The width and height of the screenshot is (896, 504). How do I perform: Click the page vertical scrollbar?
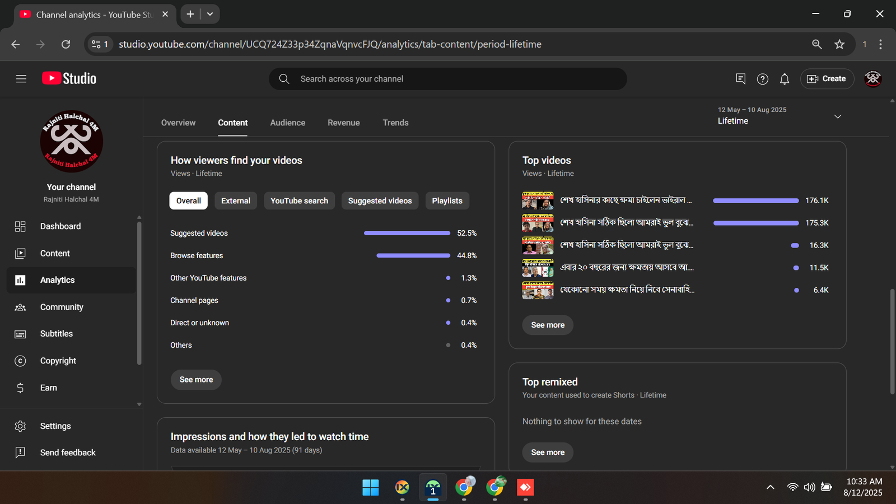892,342
